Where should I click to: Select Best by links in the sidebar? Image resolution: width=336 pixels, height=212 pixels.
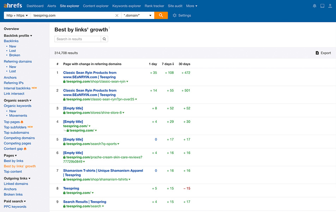(x=13, y=160)
